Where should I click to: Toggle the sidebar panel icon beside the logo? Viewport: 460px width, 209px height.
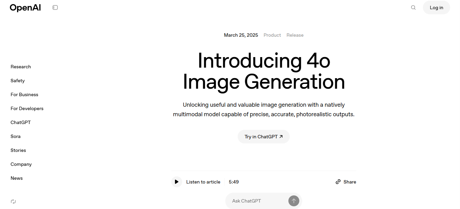[x=55, y=7]
